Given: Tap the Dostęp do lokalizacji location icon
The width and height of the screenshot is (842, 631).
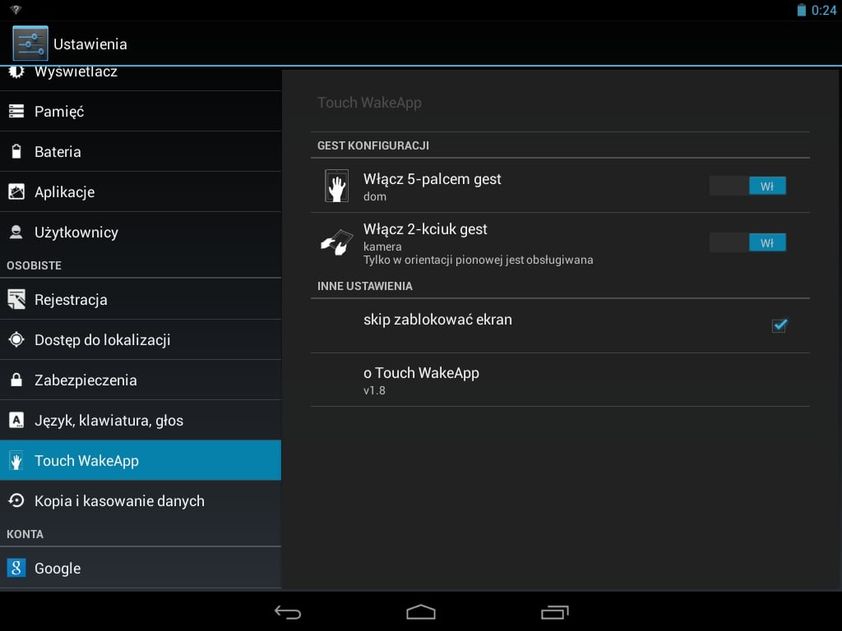Looking at the screenshot, I should coord(16,339).
